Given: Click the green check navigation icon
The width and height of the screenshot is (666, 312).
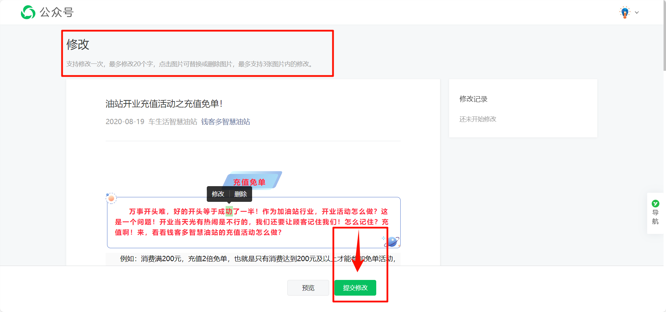Looking at the screenshot, I should click(656, 203).
